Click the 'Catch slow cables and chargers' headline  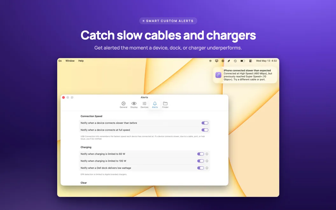point(168,35)
